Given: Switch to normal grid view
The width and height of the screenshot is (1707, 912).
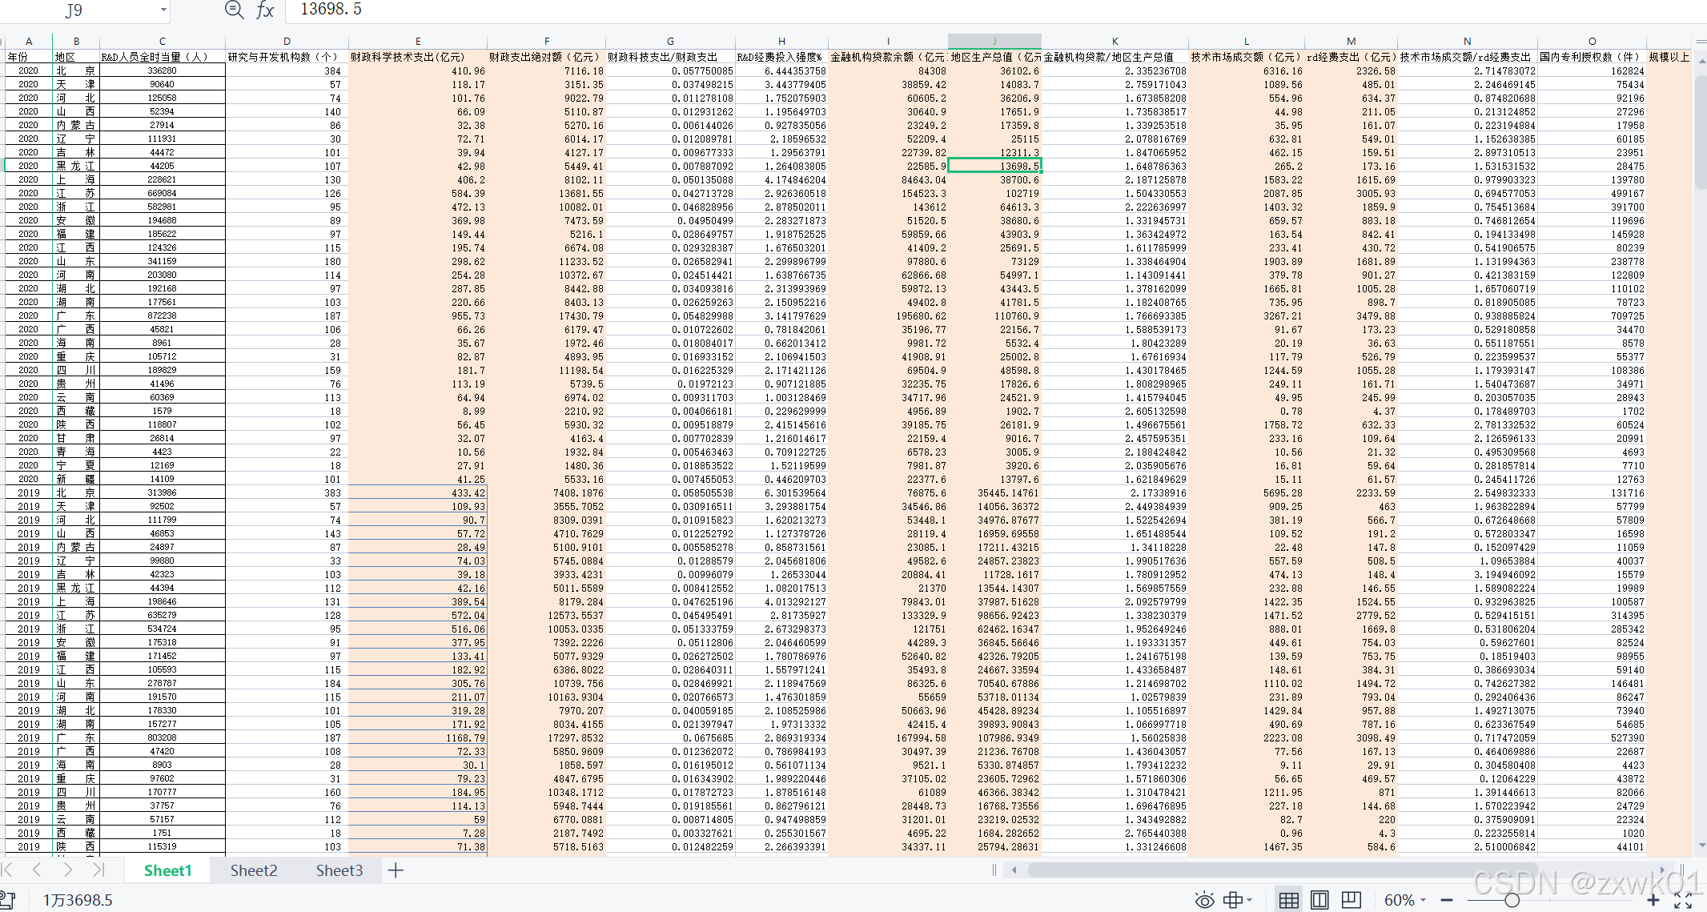Looking at the screenshot, I should 1288,900.
